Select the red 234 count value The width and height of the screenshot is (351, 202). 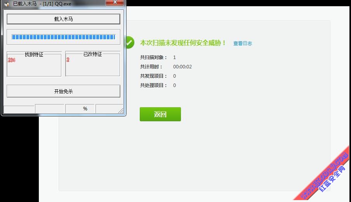[11, 60]
